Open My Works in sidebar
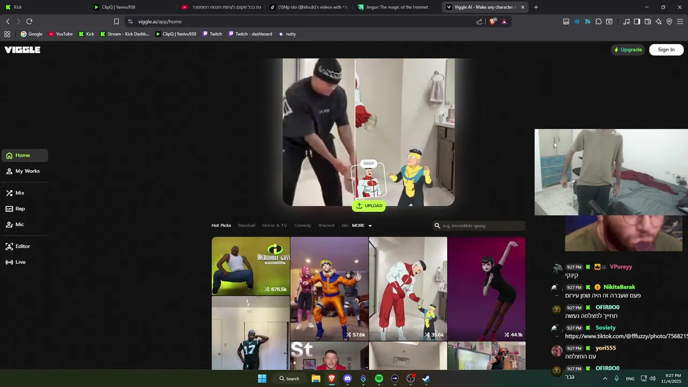 [x=24, y=171]
